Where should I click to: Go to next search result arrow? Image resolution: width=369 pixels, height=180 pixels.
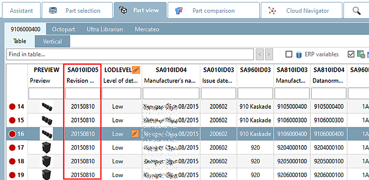[x=269, y=54]
